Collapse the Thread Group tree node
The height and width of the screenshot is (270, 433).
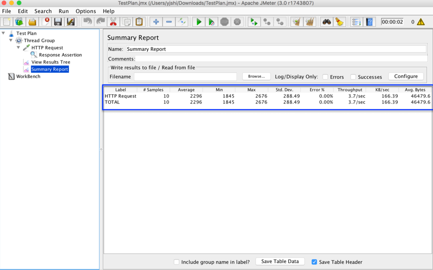(11, 40)
